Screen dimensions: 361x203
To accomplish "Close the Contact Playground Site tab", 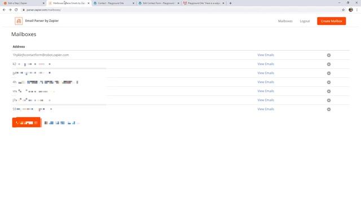I will pyautogui.click(x=133, y=3).
